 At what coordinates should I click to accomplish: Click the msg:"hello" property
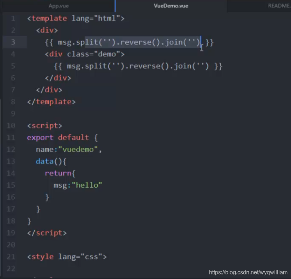tap(78, 185)
